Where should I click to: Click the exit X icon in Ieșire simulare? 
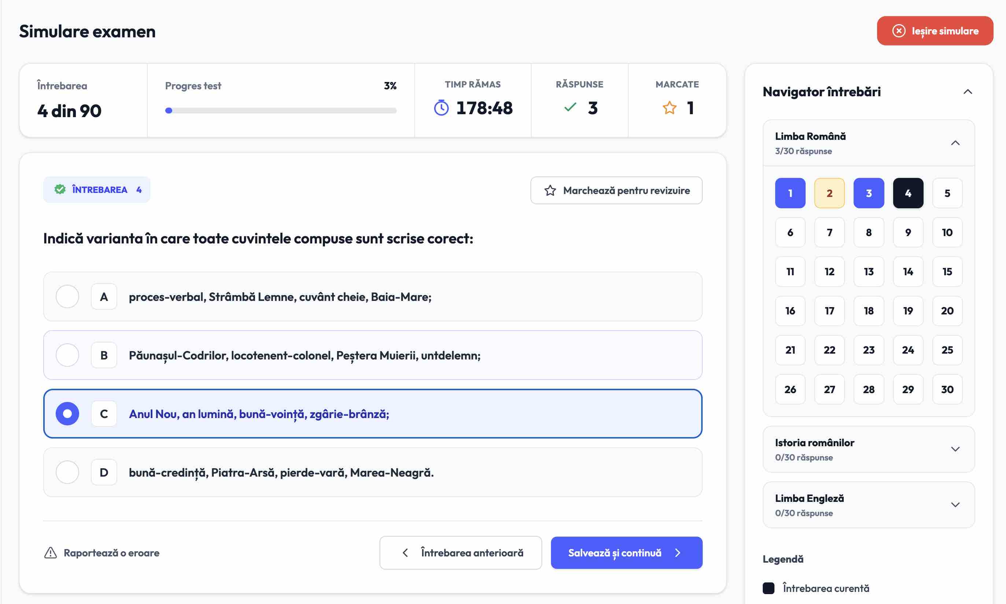(x=899, y=31)
